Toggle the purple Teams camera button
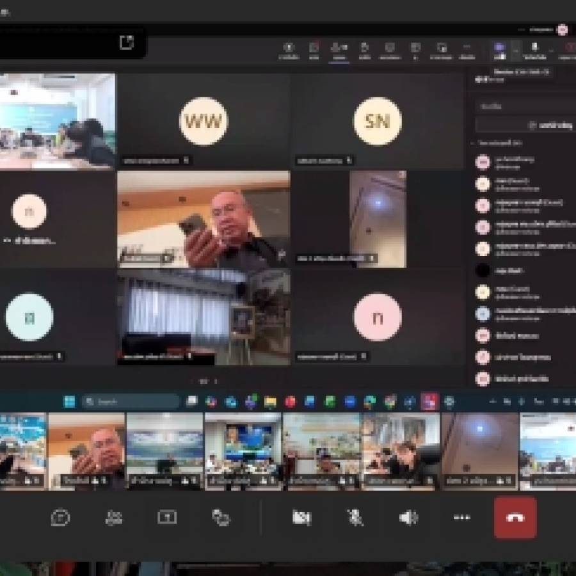Image resolution: width=576 pixels, height=576 pixels. [499, 51]
